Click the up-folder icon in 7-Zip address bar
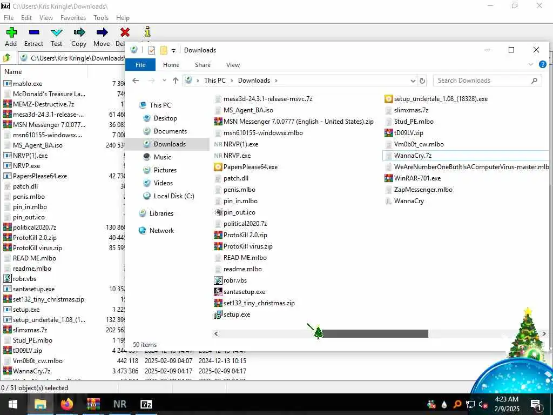Screen dimensions: 553x415 7,57
